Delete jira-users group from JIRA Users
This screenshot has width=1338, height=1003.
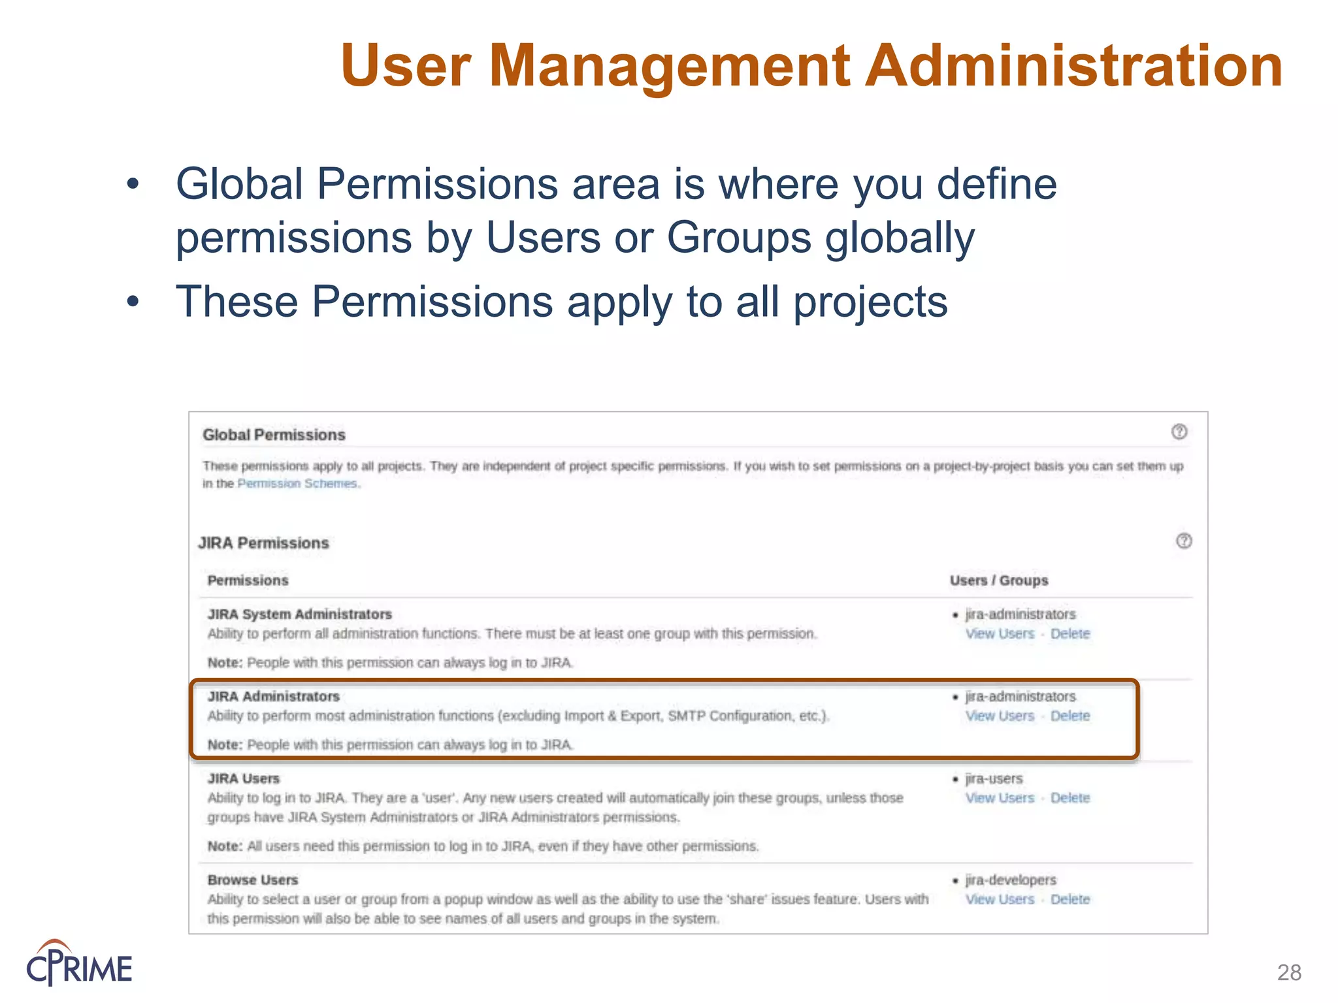click(1070, 798)
